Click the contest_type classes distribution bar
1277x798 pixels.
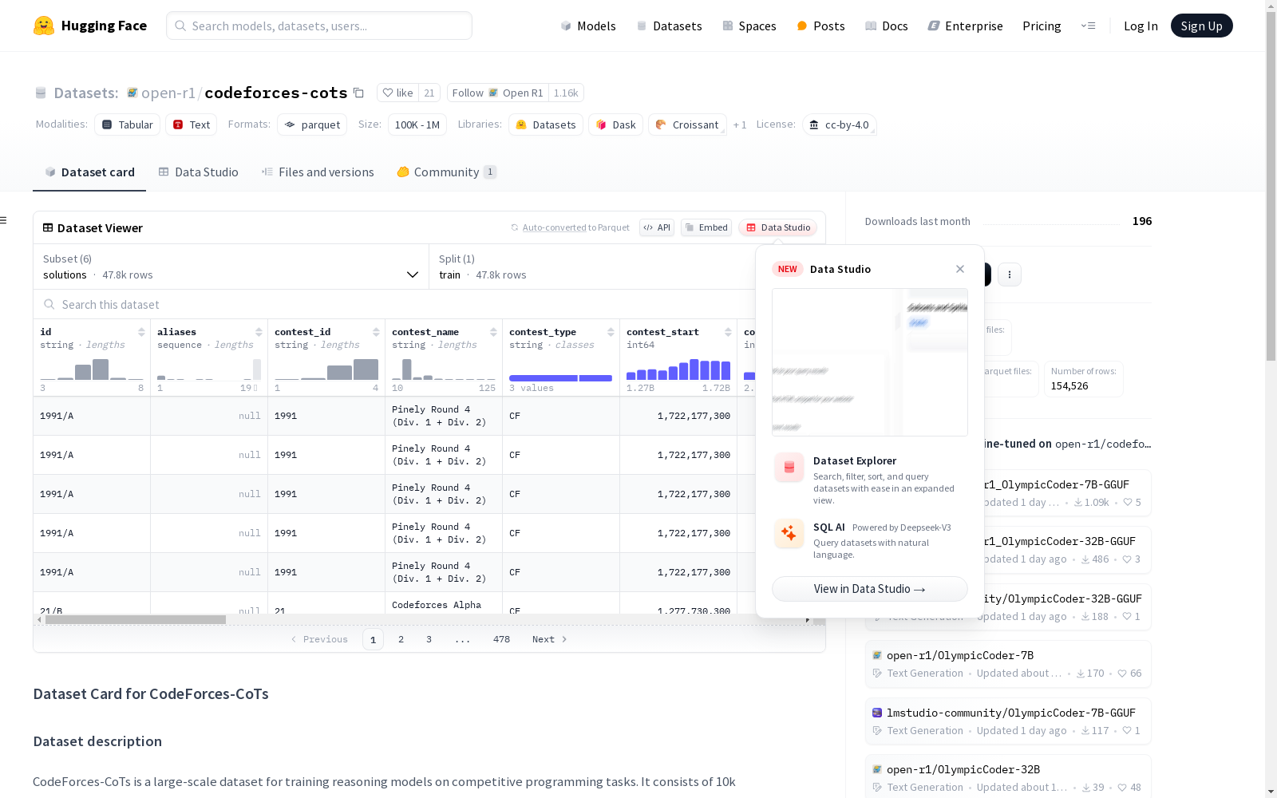click(560, 378)
